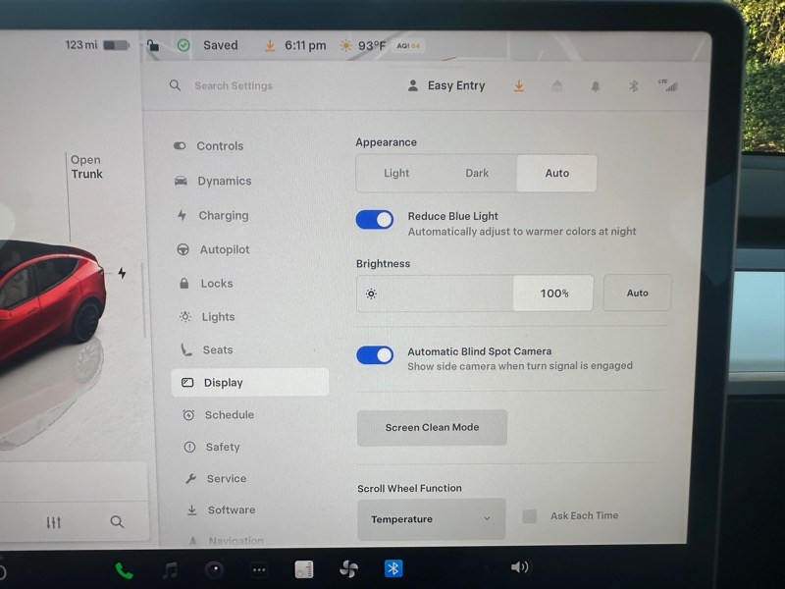Open the dashcam camera icon

coord(214,569)
